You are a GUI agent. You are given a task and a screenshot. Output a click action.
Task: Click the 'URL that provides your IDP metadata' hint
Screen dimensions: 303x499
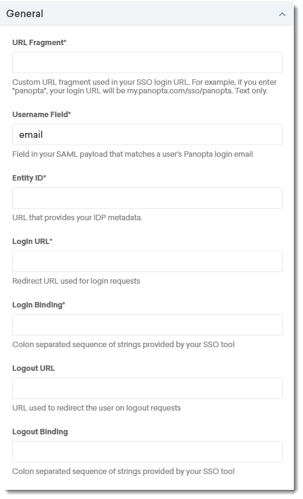(x=77, y=218)
